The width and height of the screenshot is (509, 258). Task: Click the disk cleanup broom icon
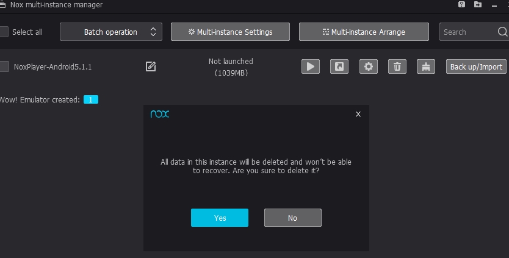coord(426,66)
